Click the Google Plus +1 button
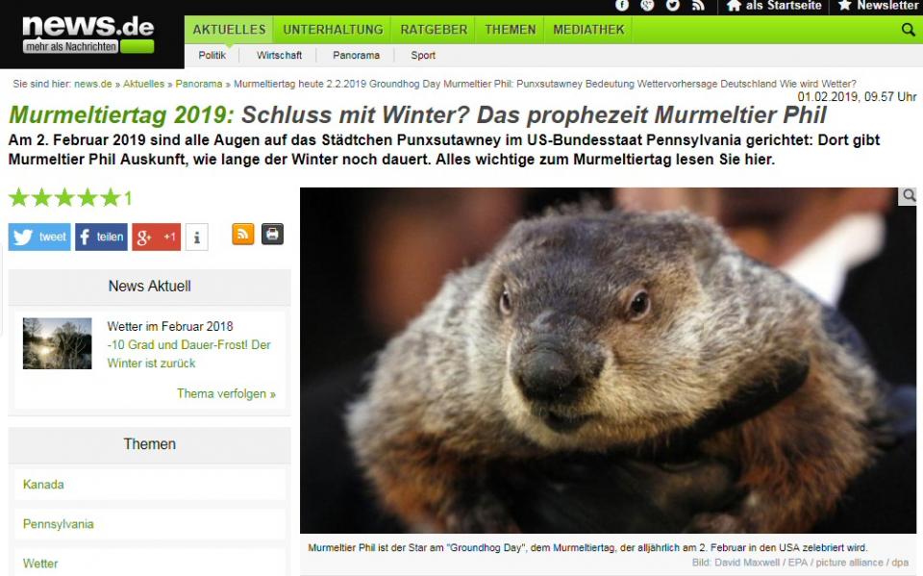 click(157, 238)
